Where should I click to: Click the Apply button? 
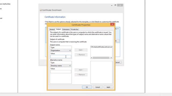[x=108, y=87]
